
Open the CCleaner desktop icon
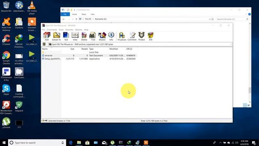point(6,40)
